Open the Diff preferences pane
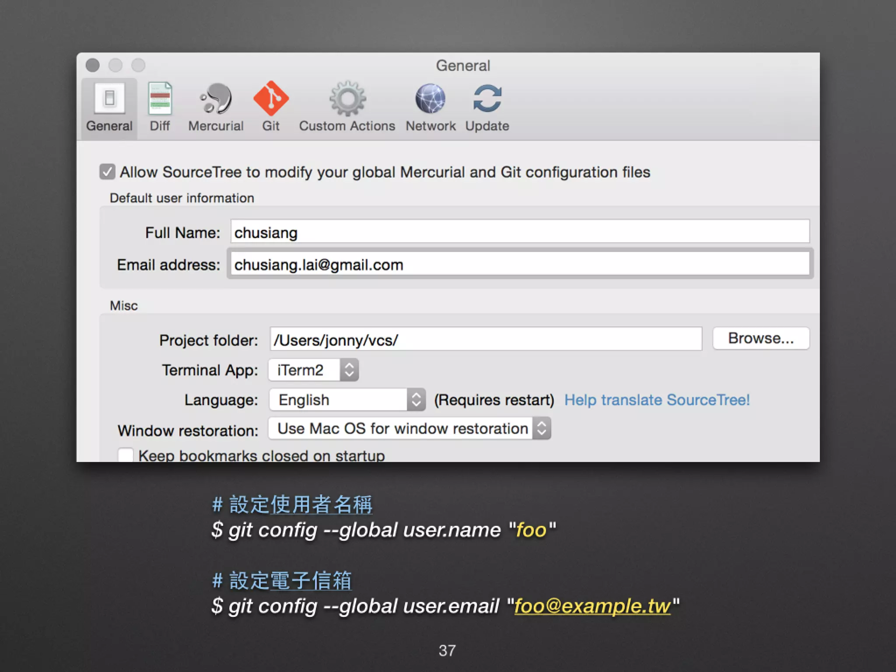The height and width of the screenshot is (672, 896). [x=160, y=98]
